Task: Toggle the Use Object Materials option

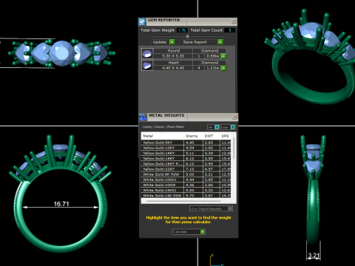Action: [x=230, y=208]
